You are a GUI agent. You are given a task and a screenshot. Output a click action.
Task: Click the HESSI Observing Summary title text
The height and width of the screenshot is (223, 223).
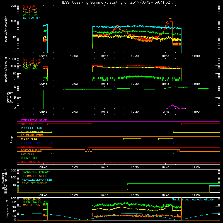click(x=118, y=3)
